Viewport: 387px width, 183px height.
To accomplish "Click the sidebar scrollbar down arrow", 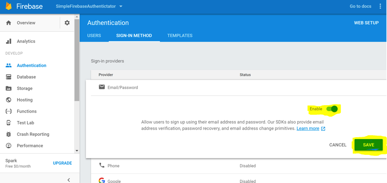I will (x=77, y=151).
